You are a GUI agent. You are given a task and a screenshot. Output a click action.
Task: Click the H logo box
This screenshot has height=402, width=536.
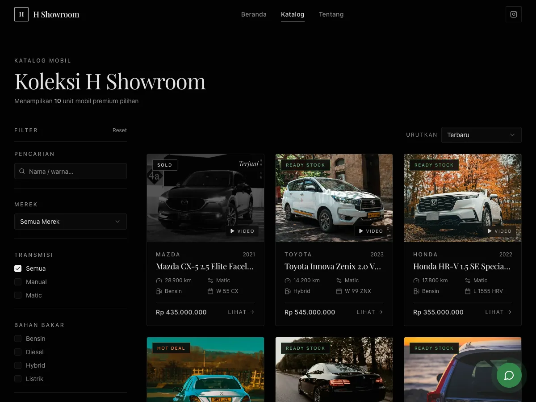(x=21, y=14)
